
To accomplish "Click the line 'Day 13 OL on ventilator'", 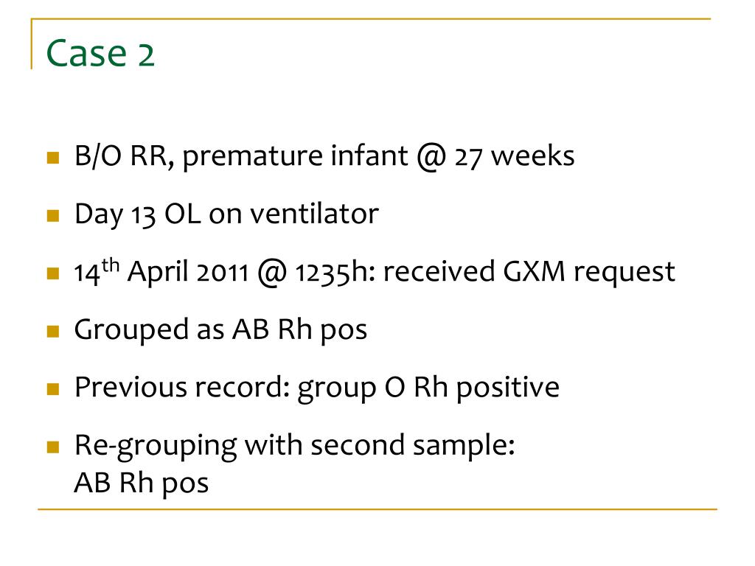I will (x=226, y=214).
